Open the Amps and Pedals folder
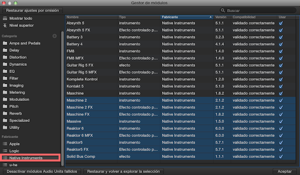Screen dimensions: 300x175 click(x=5, y=43)
